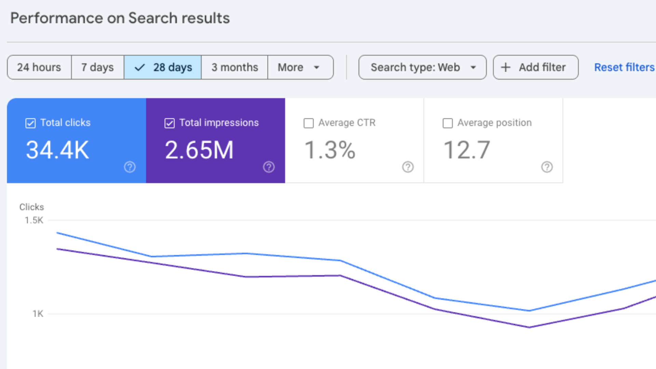Enable the Average position checkbox
The width and height of the screenshot is (656, 369).
point(448,123)
